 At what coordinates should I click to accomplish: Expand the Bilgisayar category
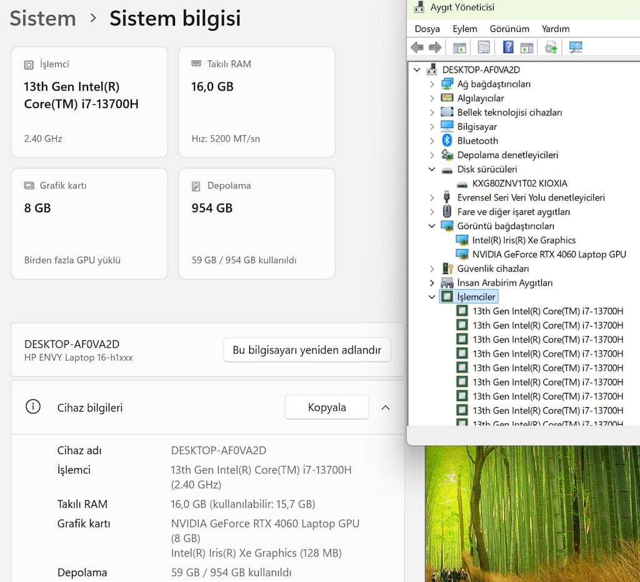click(x=432, y=126)
